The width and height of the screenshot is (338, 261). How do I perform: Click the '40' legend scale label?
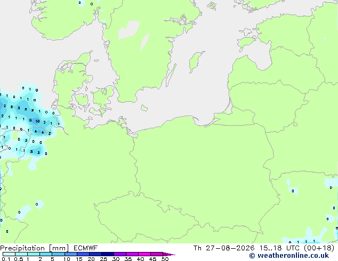(x=140, y=259)
